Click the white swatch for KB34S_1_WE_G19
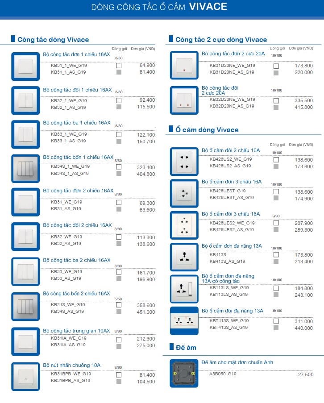The height and width of the screenshot is (403, 324). [119, 167]
